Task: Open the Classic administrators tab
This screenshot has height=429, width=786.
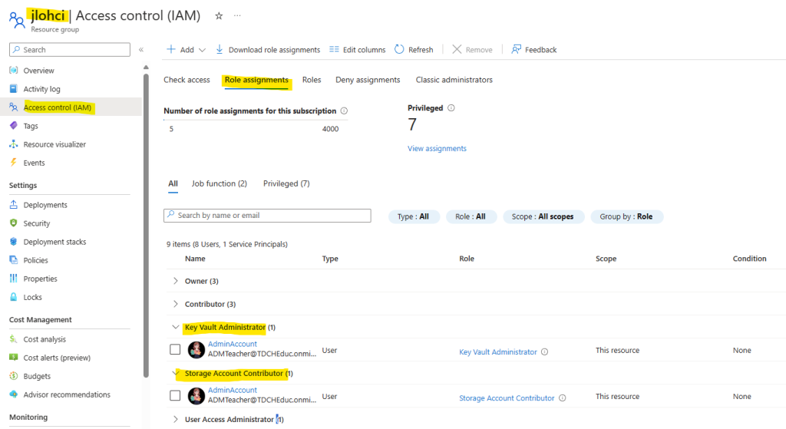Action: click(454, 80)
